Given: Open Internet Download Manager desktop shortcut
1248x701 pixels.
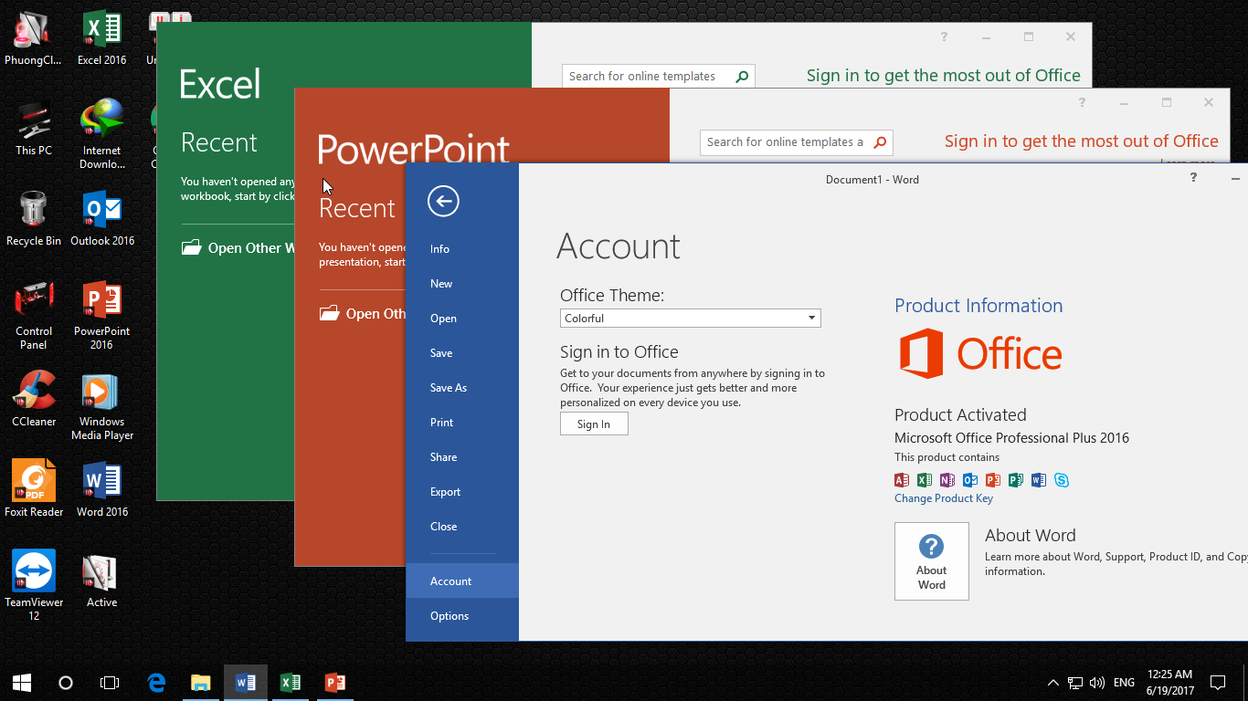Looking at the screenshot, I should click(x=102, y=135).
